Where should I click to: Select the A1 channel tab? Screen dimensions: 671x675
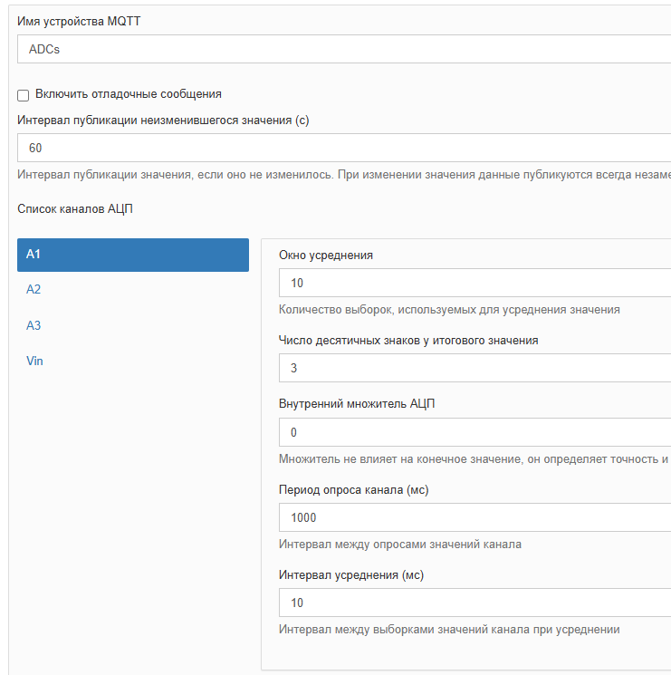133,255
